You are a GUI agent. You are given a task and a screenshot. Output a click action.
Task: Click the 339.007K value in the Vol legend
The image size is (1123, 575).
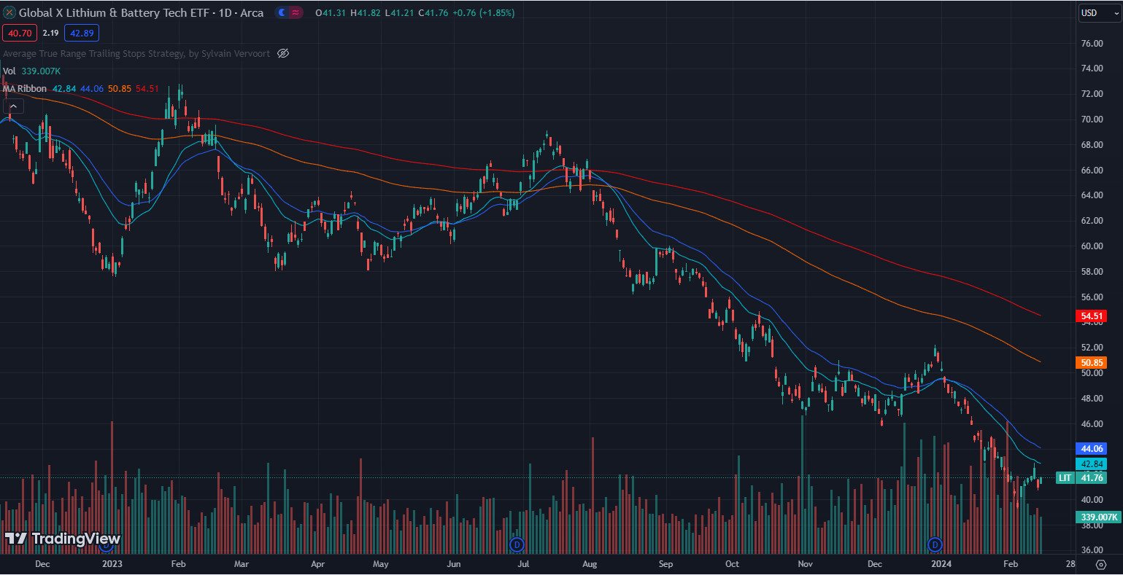pos(42,71)
